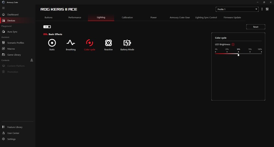Click the Promotion sidebar item
Screen dimensions: 274x147
17,72
